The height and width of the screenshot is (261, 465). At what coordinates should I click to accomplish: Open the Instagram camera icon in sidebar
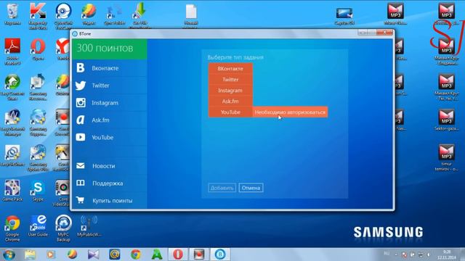(81, 103)
